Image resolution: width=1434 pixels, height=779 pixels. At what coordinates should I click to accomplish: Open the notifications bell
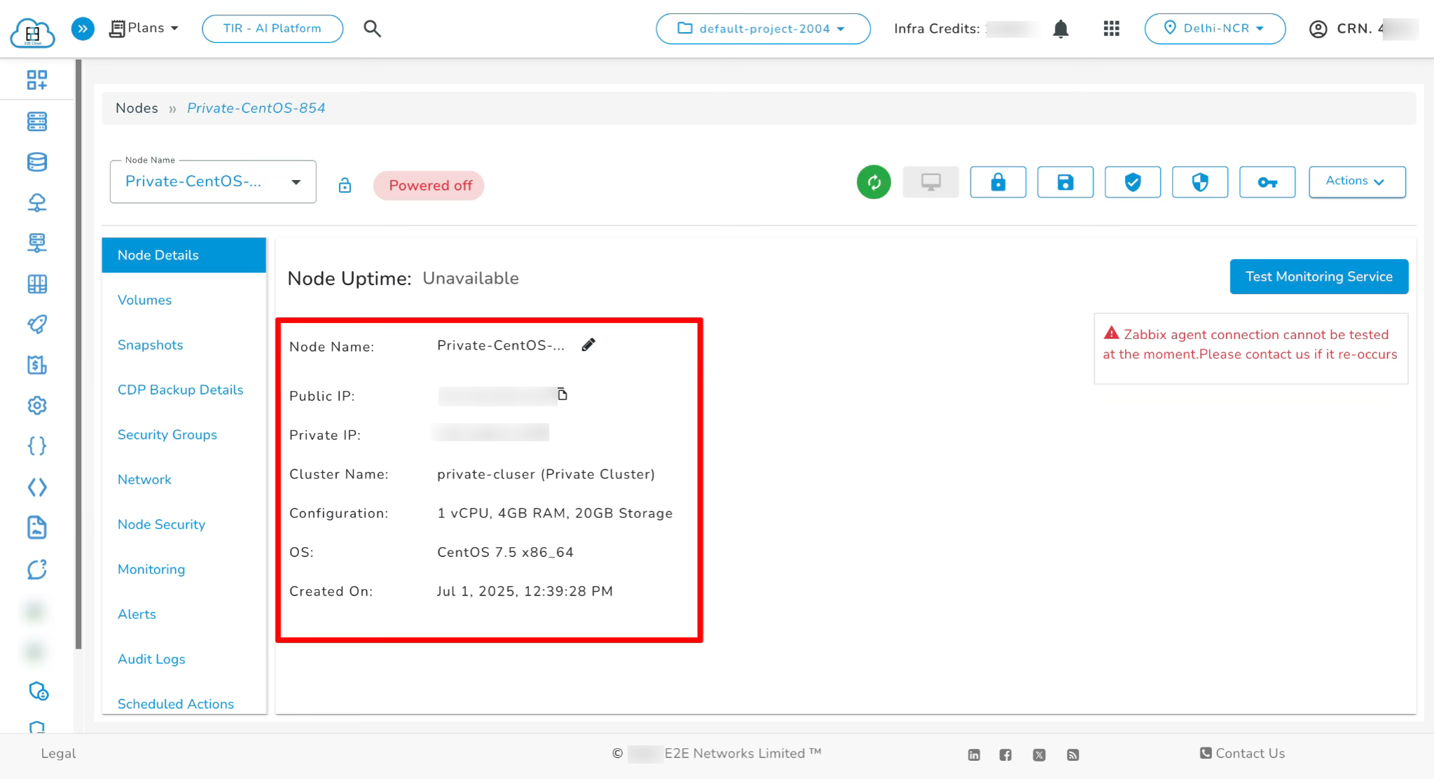(1060, 29)
